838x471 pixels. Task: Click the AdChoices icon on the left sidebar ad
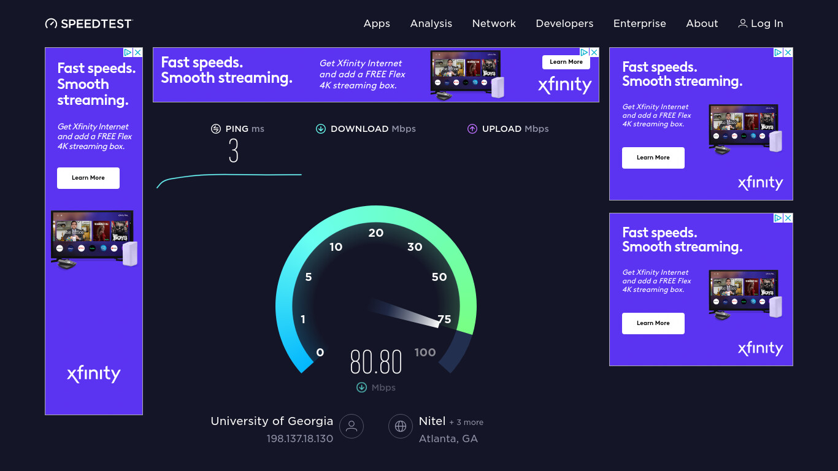click(x=128, y=53)
